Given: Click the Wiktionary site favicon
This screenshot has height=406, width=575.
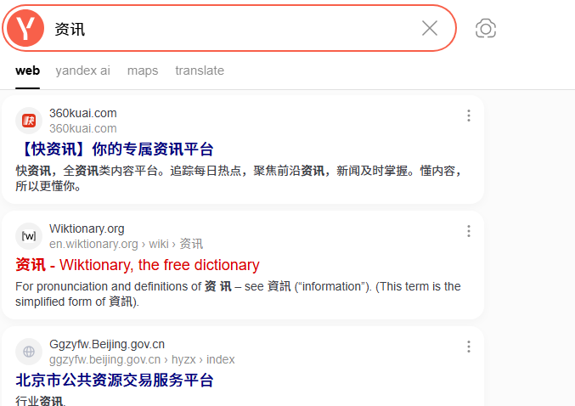Looking at the screenshot, I should tap(29, 236).
